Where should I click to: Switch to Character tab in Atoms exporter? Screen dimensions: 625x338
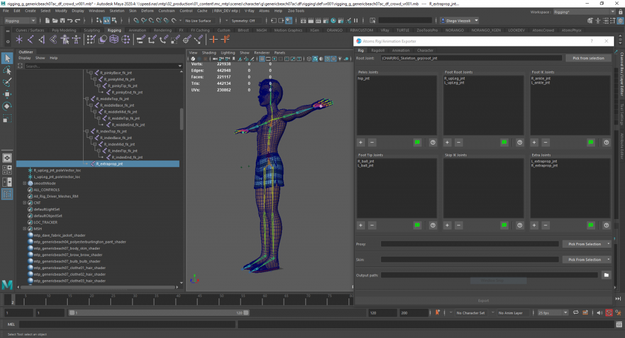tap(425, 51)
